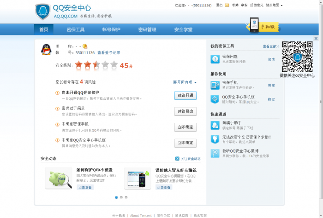Viewport: 323px width, 218px height.
Task: Click the gold badge beside nickname
Action: point(85,46)
